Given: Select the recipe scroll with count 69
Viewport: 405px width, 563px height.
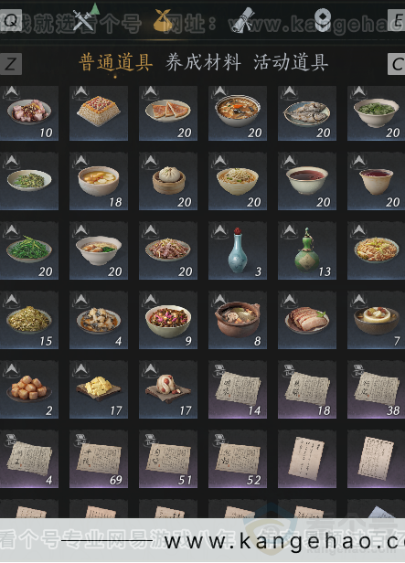Looking at the screenshot, I should pos(99,459).
